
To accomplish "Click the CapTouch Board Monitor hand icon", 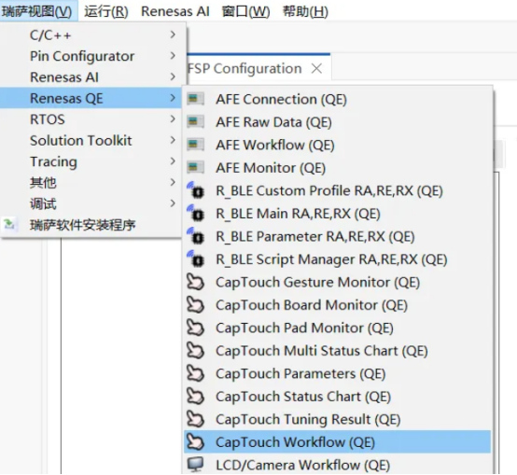I will [196, 305].
